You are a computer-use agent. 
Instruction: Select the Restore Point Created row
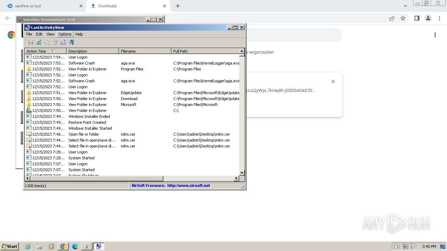[x=132, y=122]
